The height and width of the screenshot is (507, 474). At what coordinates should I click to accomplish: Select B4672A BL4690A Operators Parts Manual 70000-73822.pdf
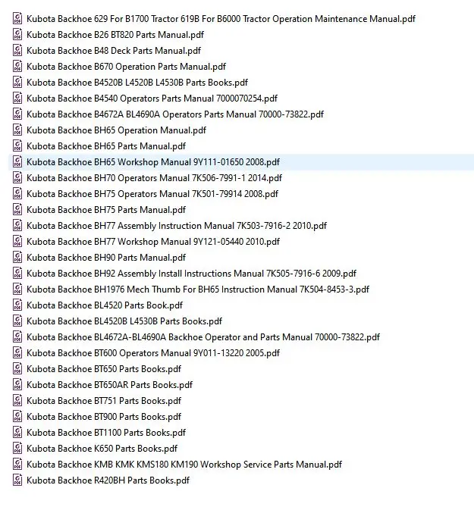pos(175,114)
